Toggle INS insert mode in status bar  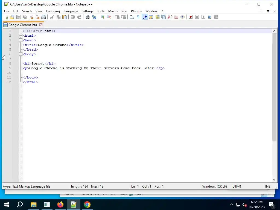(x=268, y=186)
